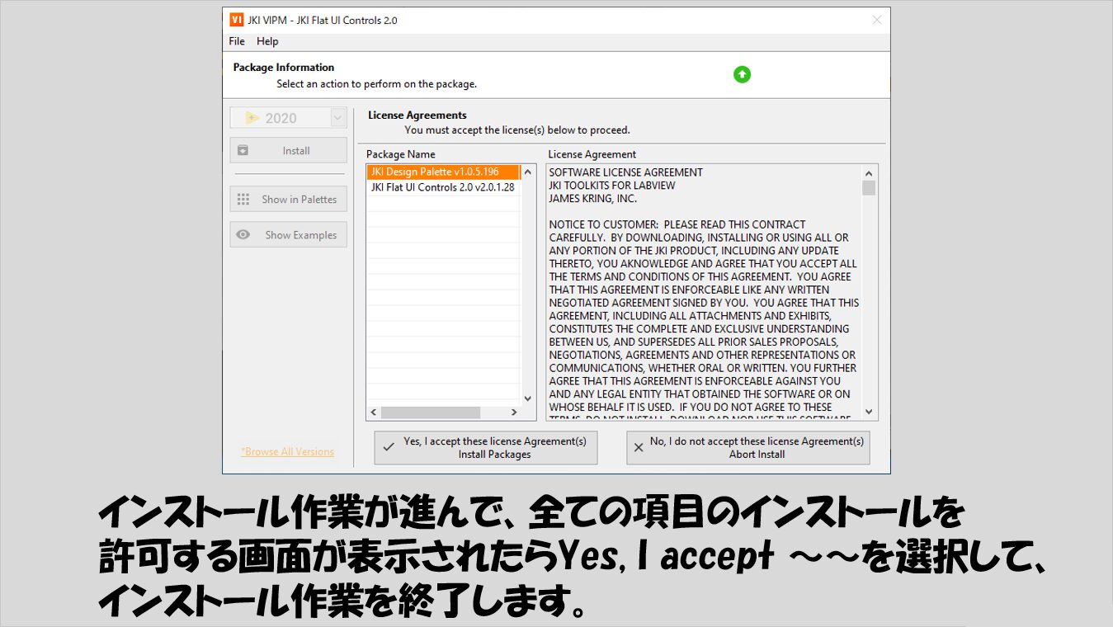Click the X icon on abort button

point(638,447)
